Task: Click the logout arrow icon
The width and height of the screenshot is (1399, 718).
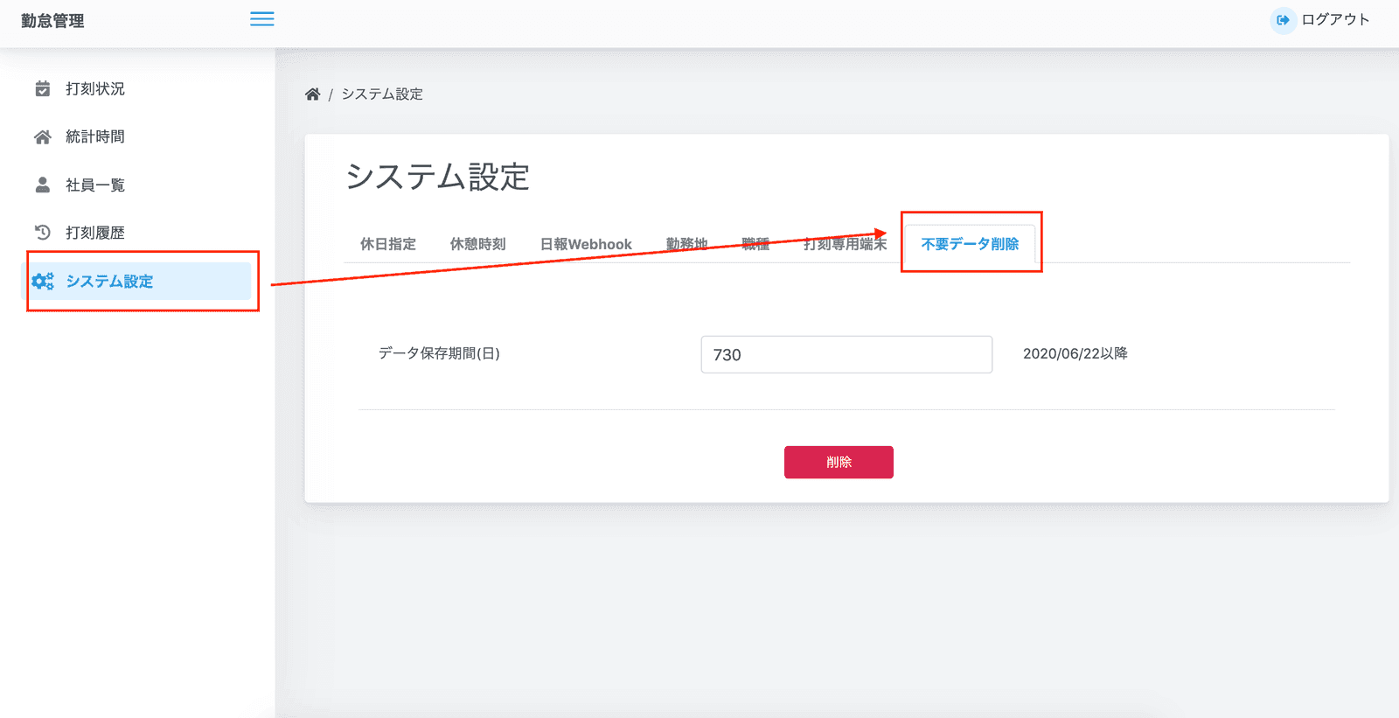Action: pos(1283,20)
